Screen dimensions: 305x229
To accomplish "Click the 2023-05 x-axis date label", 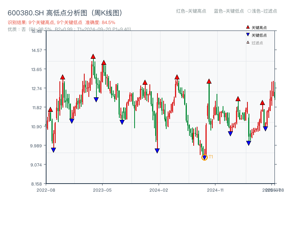I will coord(102,190).
